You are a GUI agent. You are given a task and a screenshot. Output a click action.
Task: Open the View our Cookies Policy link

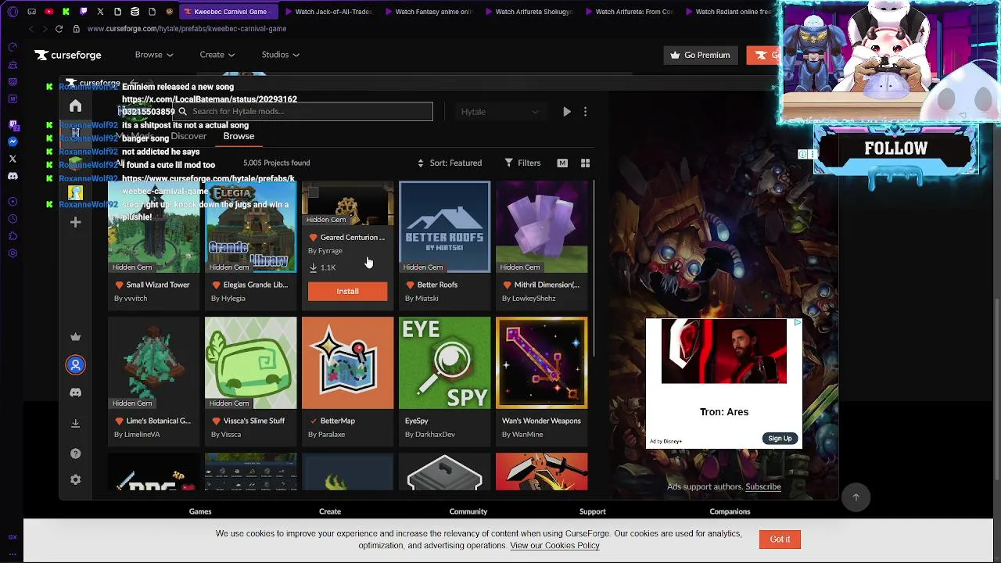click(554, 546)
